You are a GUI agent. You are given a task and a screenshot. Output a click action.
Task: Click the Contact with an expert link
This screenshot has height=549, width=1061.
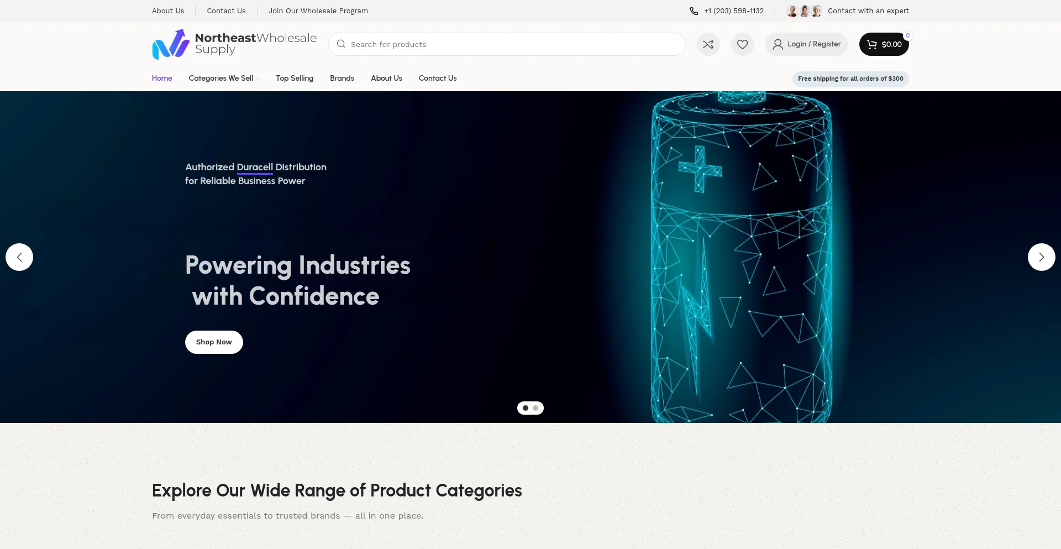click(x=868, y=11)
